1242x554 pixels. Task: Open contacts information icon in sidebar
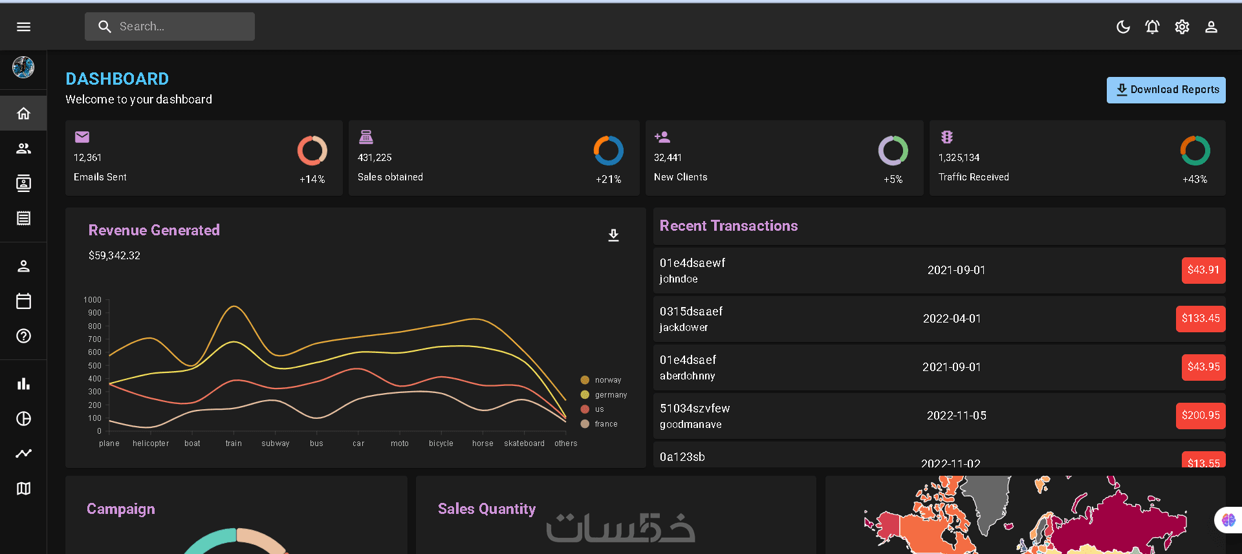click(x=23, y=184)
